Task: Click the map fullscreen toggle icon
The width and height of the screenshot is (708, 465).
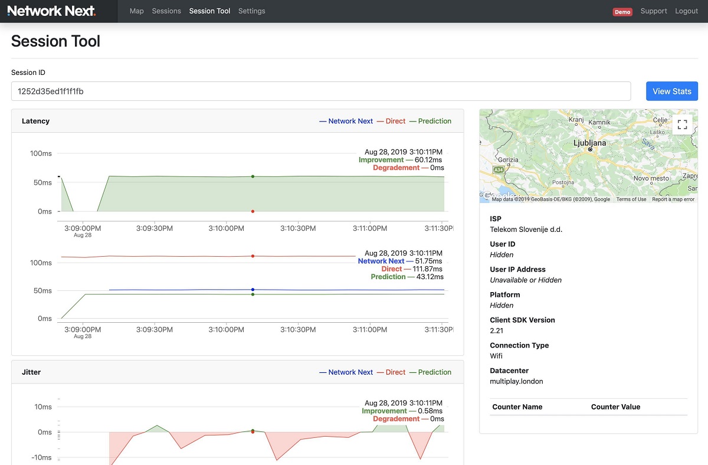Action: click(x=682, y=125)
